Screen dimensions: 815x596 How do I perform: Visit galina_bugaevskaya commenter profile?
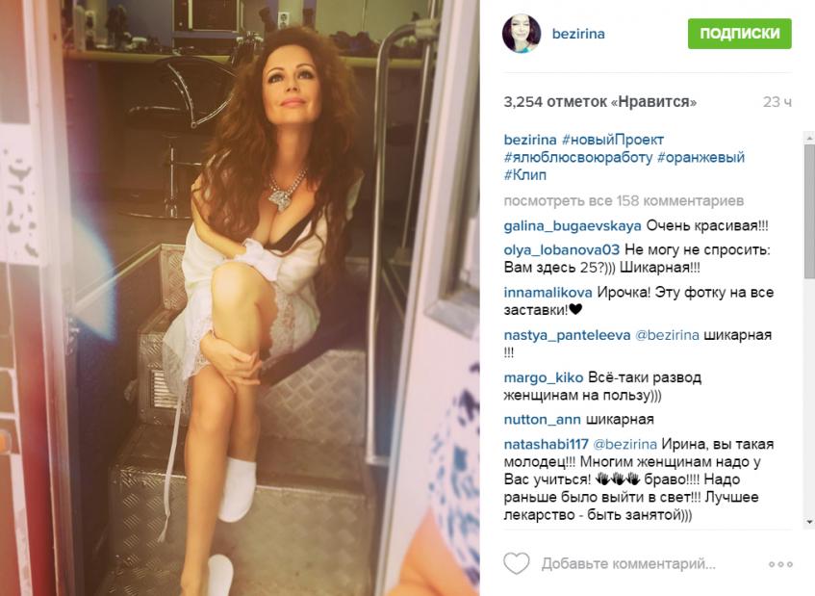[573, 226]
